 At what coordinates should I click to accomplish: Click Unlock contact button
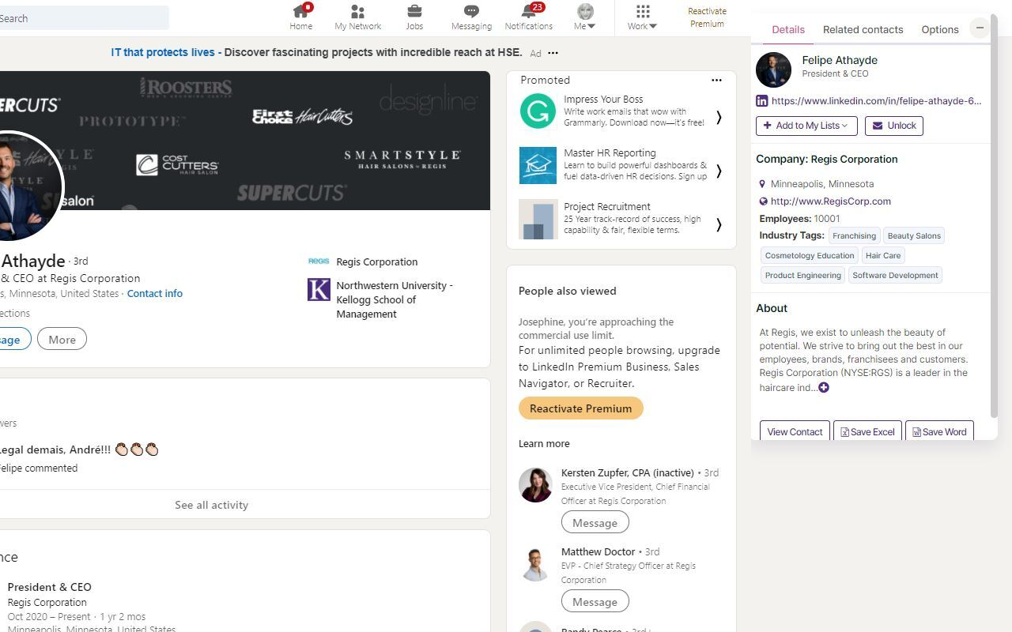(x=894, y=126)
